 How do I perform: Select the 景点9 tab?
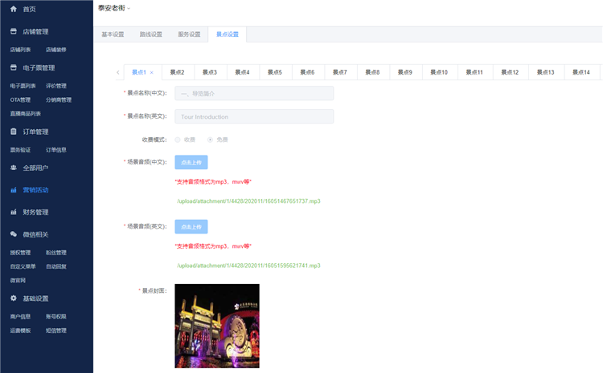(405, 72)
